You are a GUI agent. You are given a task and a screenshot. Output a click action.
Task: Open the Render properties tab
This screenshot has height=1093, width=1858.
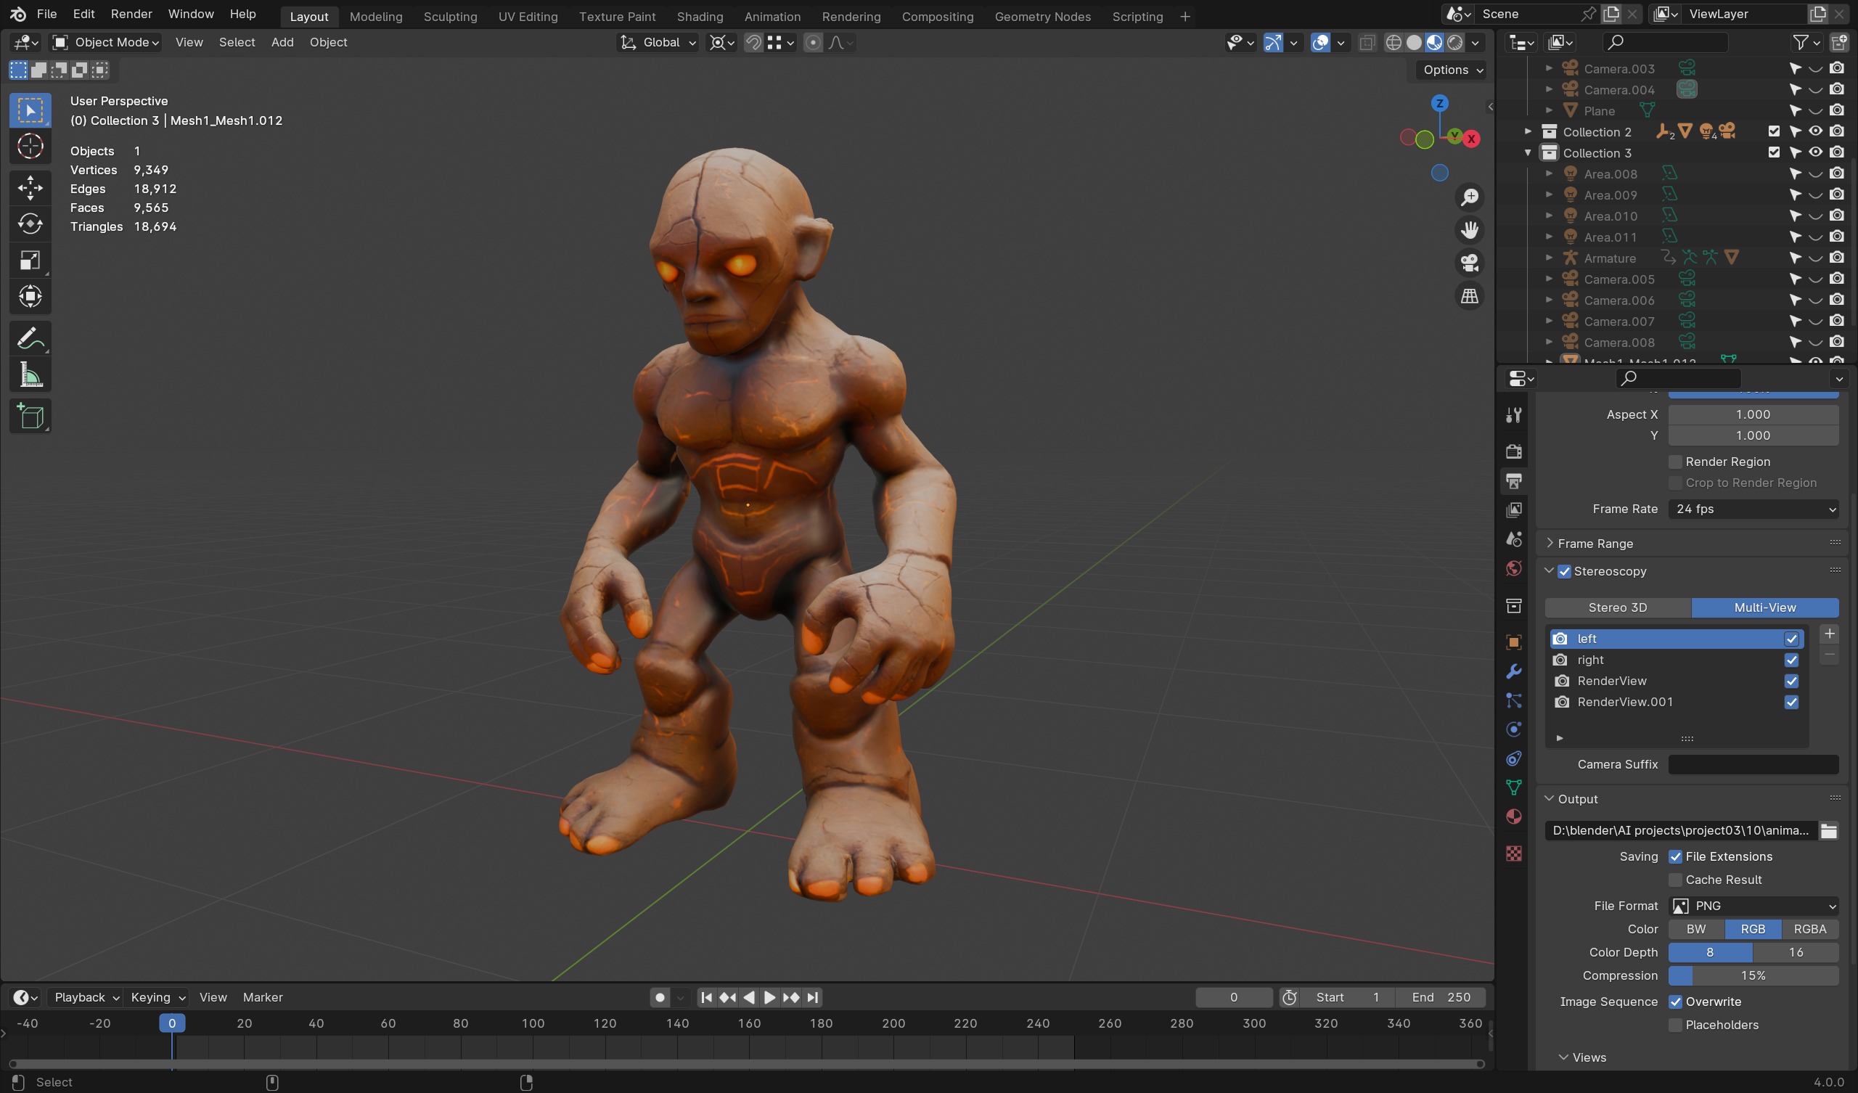(x=1514, y=451)
